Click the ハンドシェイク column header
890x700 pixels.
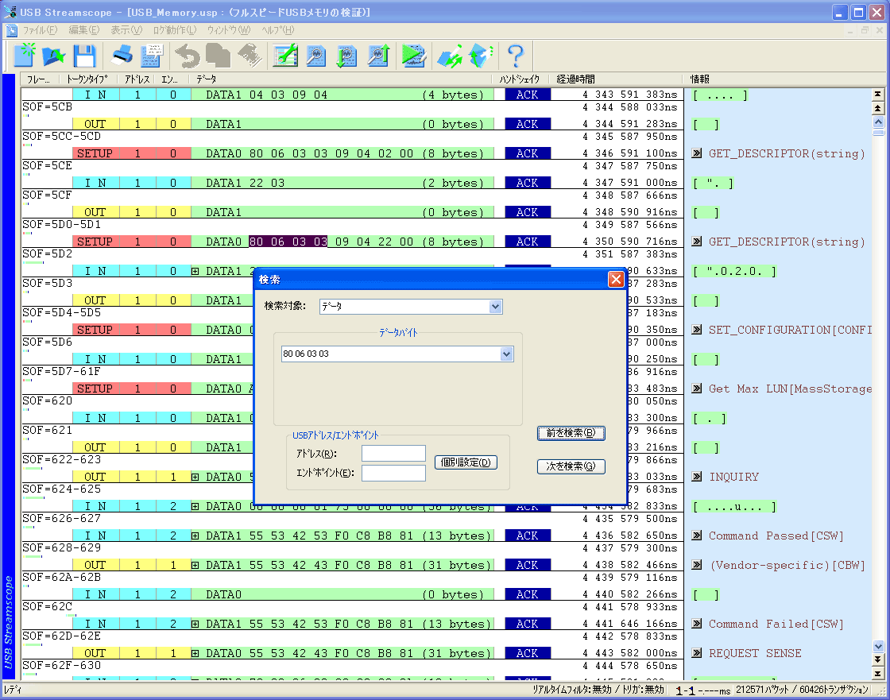coord(520,79)
